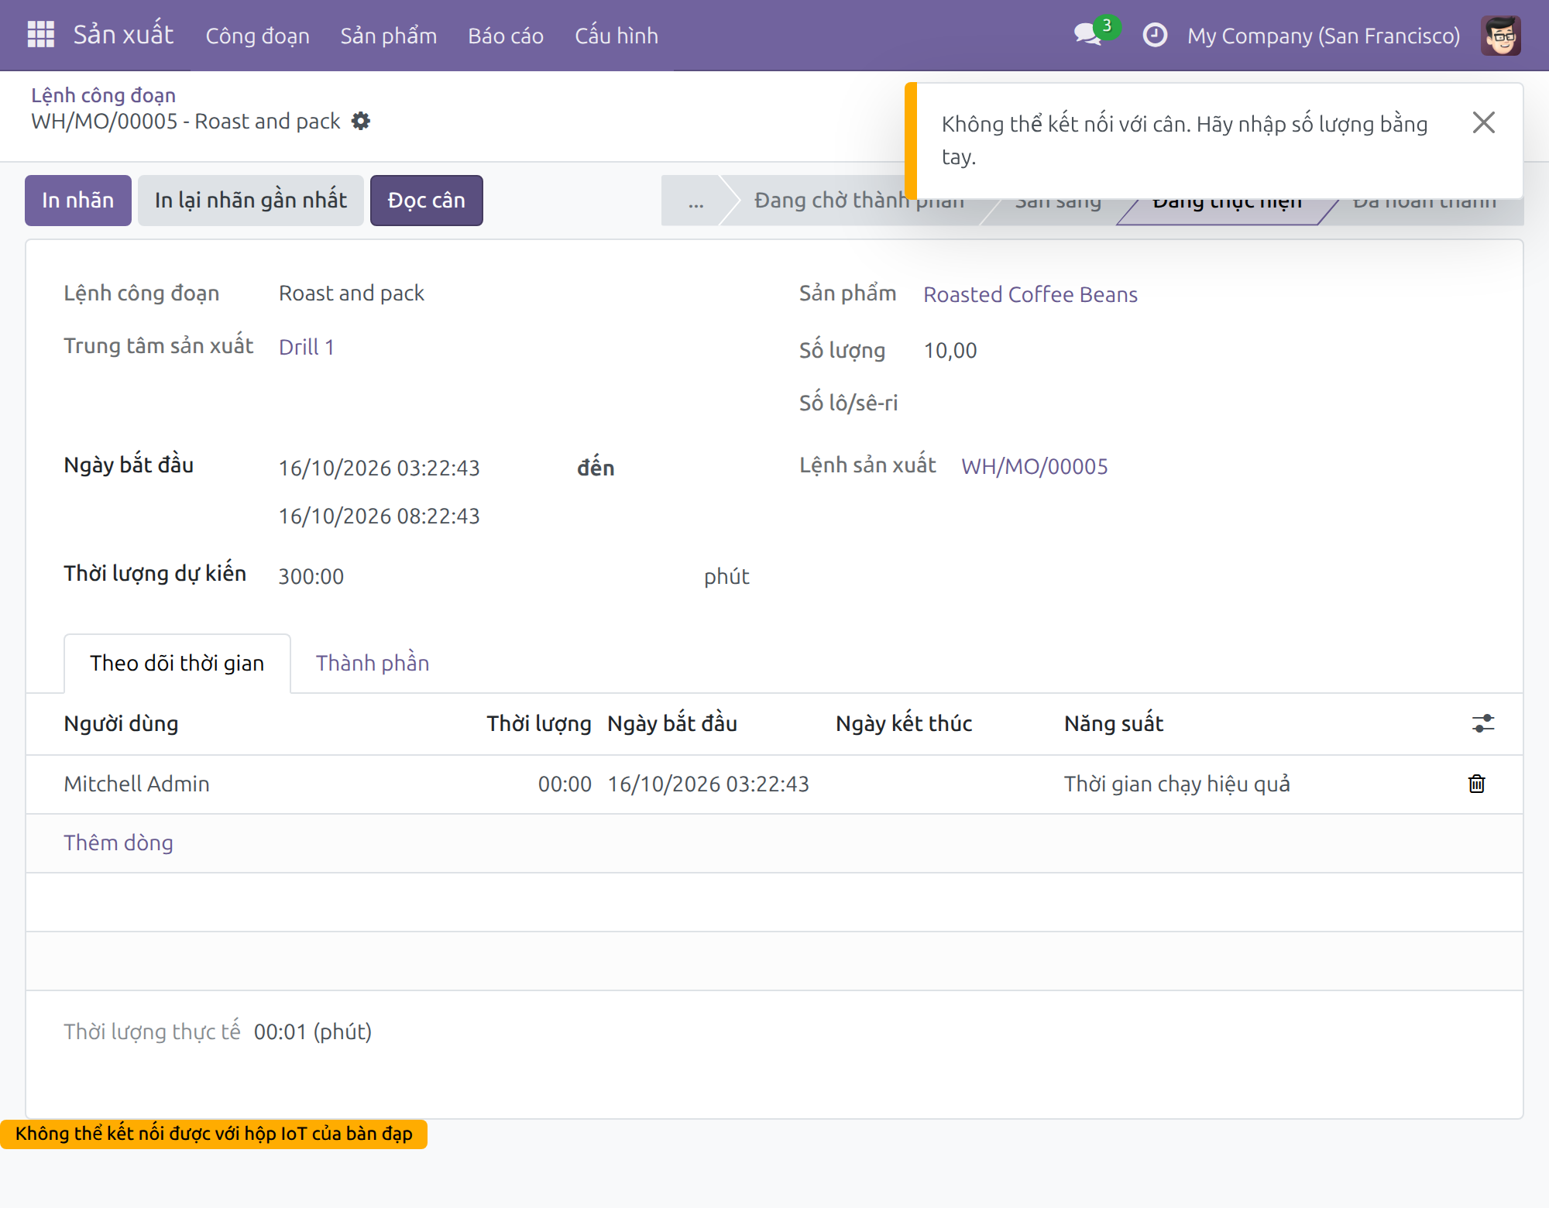Open the apps grid menu icon
This screenshot has height=1208, width=1549.
[40, 35]
